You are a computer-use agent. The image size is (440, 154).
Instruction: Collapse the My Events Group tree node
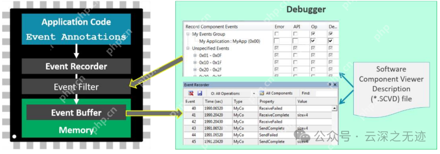(188, 34)
